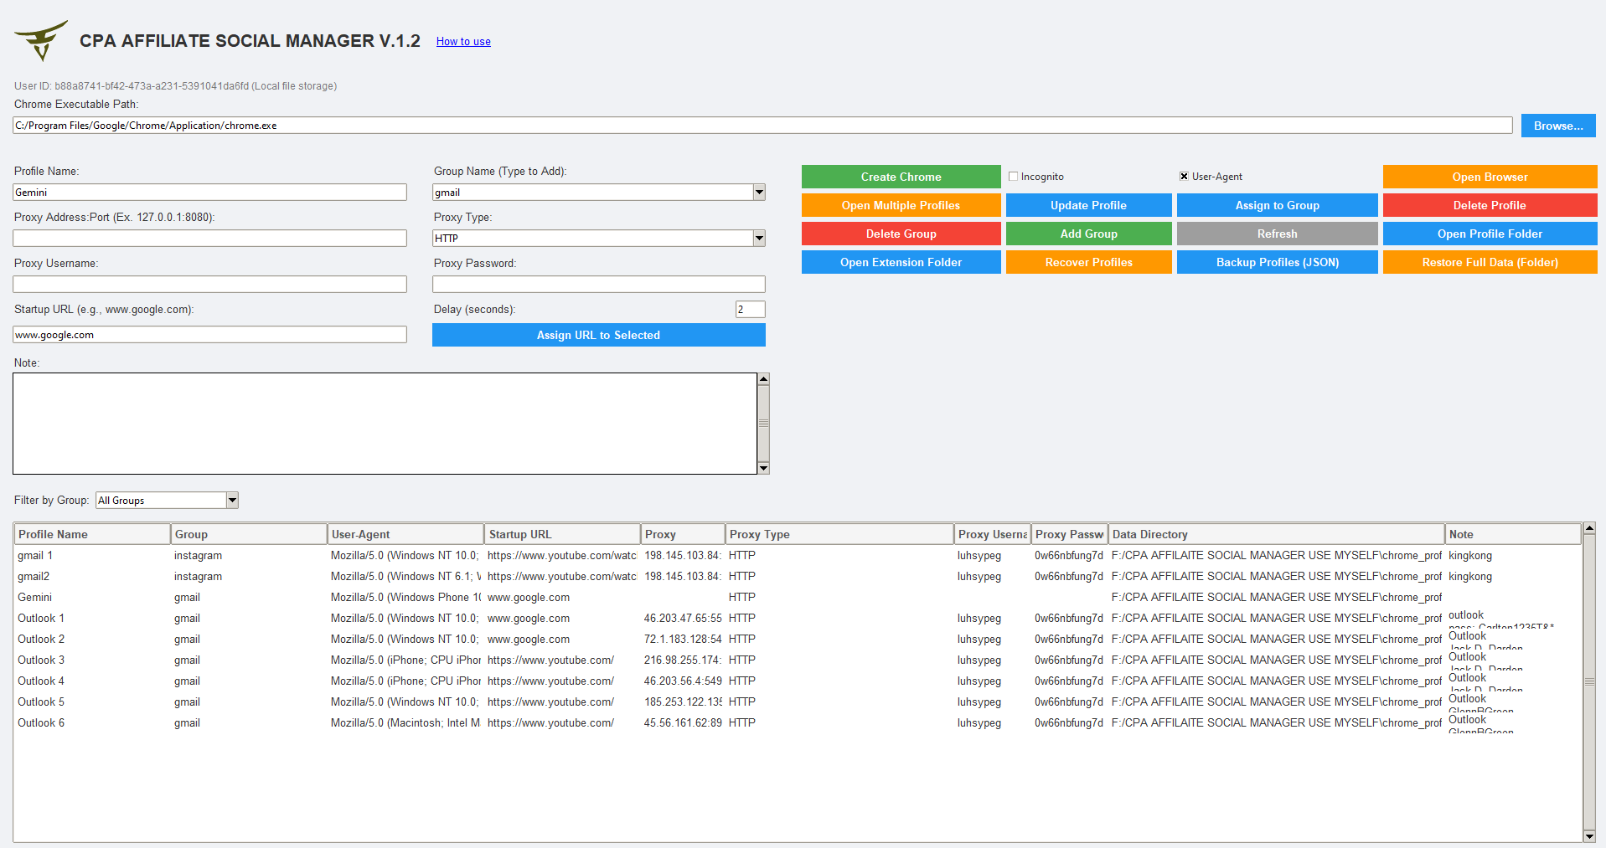Focus the Proxy Address:Port field
The width and height of the screenshot is (1606, 848).
click(209, 238)
